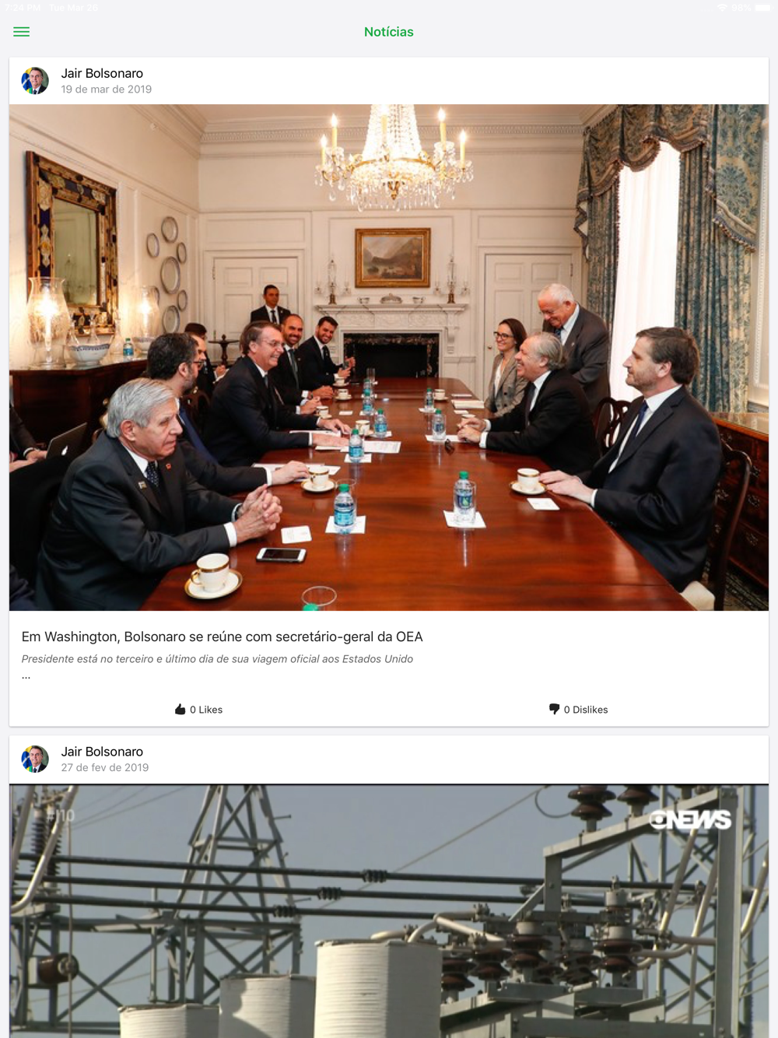Viewport: 778px width, 1038px height.
Task: Check the Wi-Fi status icon
Action: coord(722,8)
